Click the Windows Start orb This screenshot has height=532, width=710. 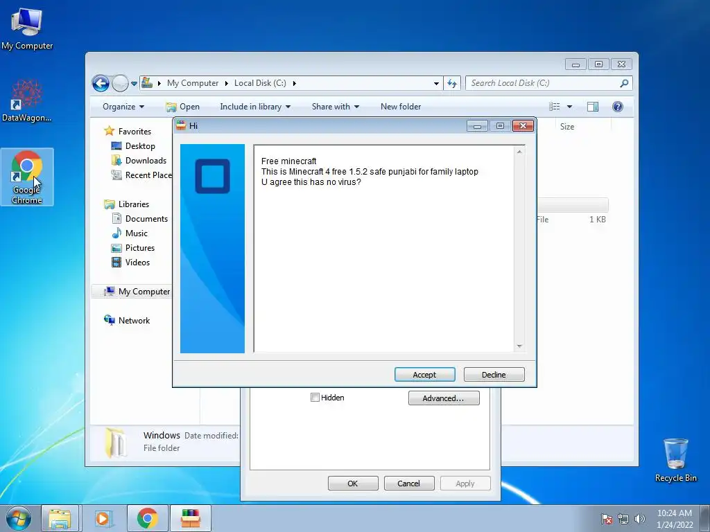pos(19,518)
